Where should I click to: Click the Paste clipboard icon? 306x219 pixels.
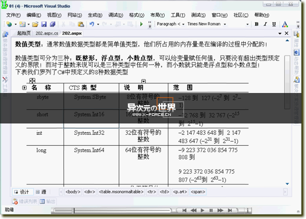coord(81,24)
